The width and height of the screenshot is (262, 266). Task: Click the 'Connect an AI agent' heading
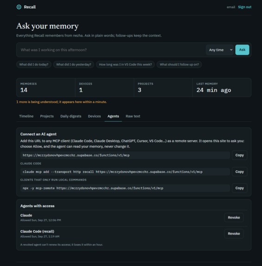pyautogui.click(x=38, y=134)
